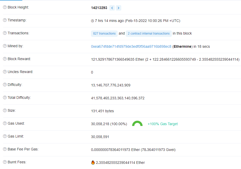Click the timestamp text Feb-15-2022 10:00:26 PM
The image size is (241, 169).
tap(147, 21)
